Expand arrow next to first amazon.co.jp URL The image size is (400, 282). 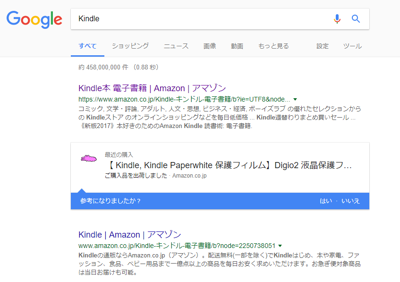(x=295, y=99)
